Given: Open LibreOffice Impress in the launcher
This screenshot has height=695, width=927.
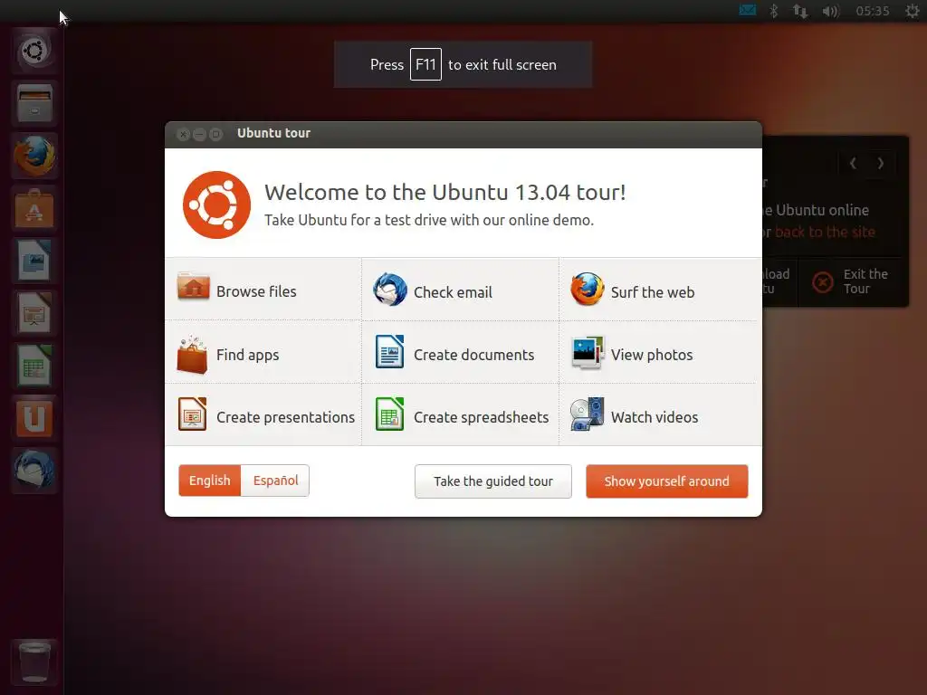Looking at the screenshot, I should click(x=34, y=313).
